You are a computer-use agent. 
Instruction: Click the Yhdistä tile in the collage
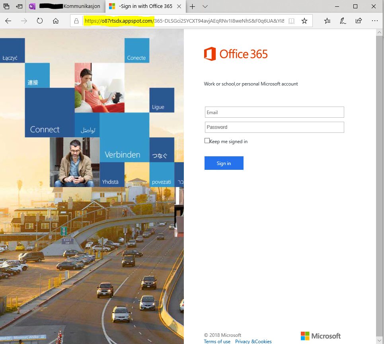coord(112,175)
